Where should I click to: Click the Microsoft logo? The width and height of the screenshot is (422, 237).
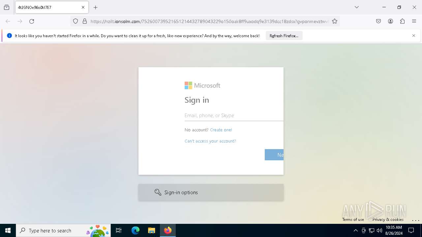(202, 86)
